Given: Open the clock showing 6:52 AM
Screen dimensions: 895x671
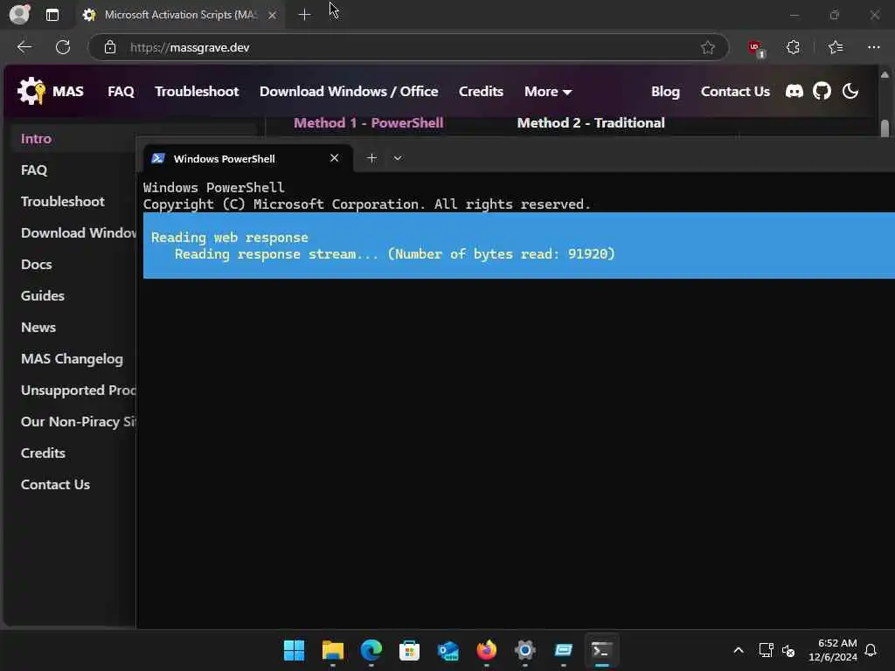Looking at the screenshot, I should 833,650.
